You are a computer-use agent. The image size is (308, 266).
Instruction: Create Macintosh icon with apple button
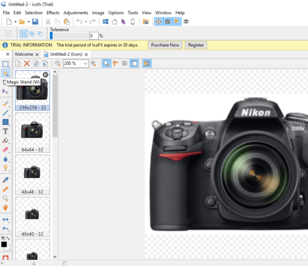pyautogui.click(x=114, y=22)
